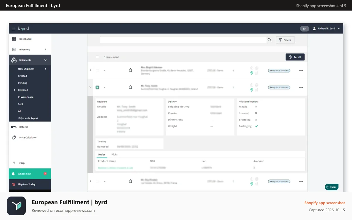352x220 pixels.
Task: Click the Product Name column header
Action: (107, 161)
